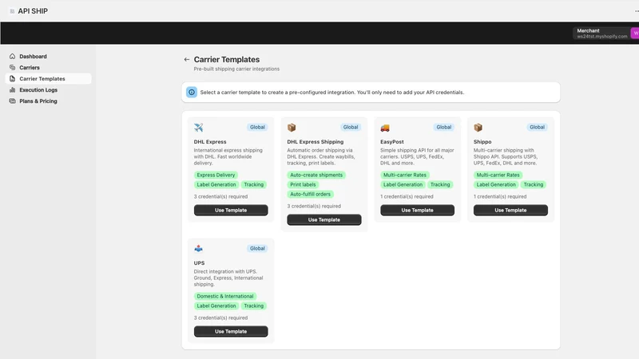Open the Merchant account menu

[x=605, y=34]
